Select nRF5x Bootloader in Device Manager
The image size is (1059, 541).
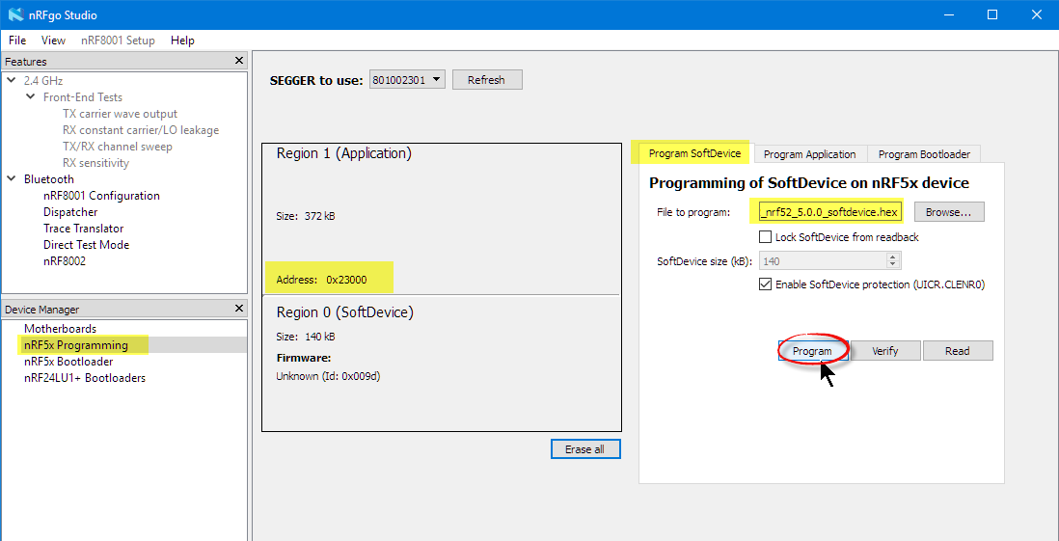coord(68,362)
